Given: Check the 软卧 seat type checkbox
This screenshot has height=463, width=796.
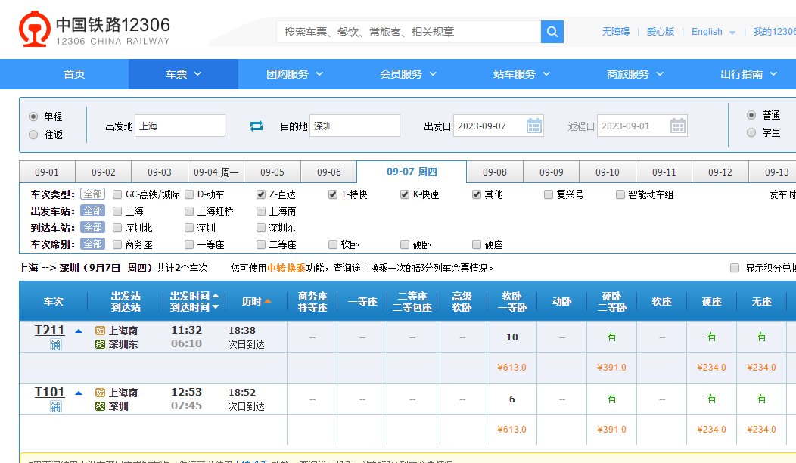Looking at the screenshot, I should click(333, 244).
